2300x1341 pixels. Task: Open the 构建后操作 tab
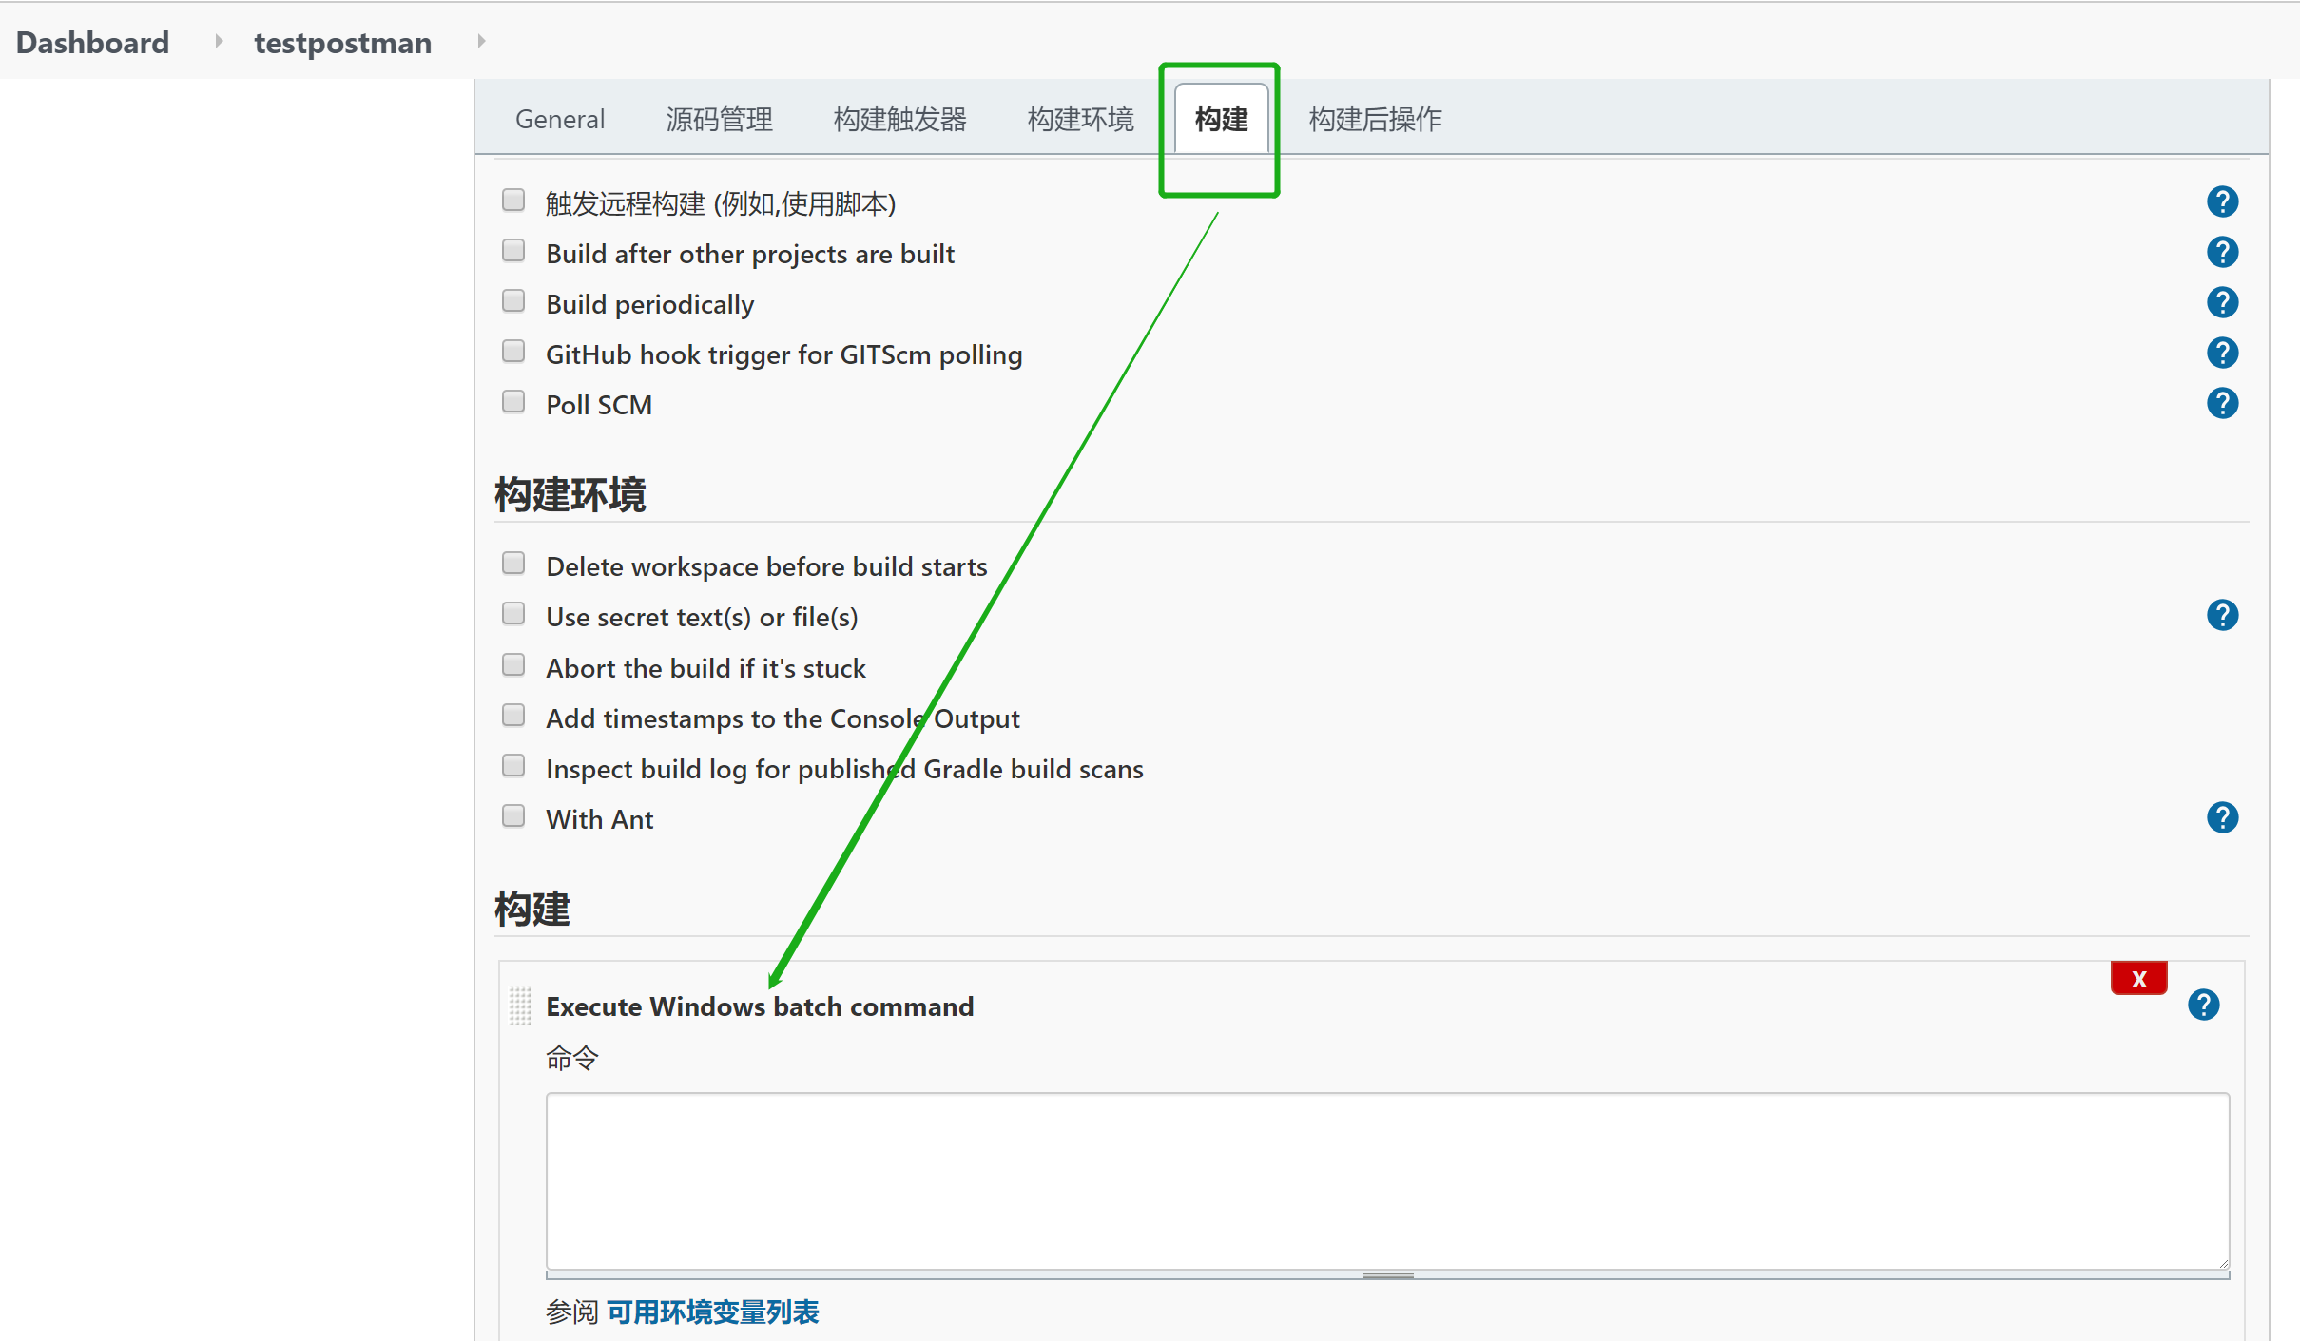pos(1375,120)
